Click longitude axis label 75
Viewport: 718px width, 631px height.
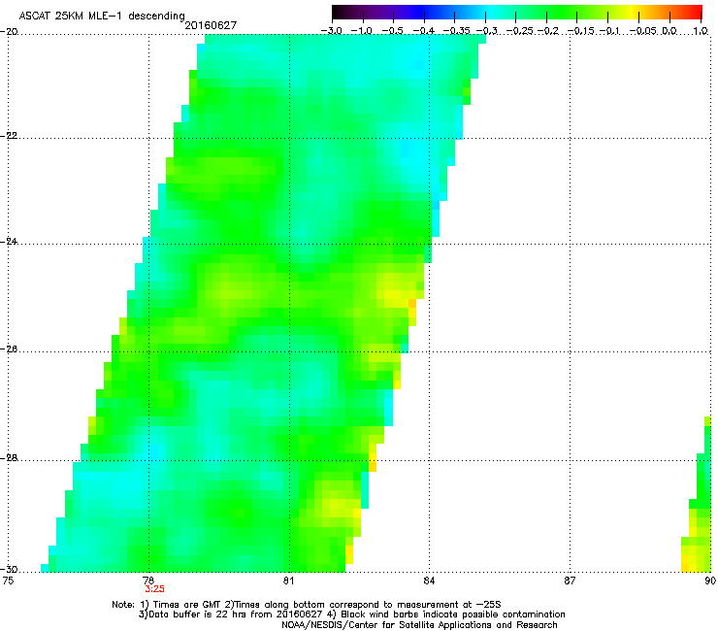click(x=8, y=581)
